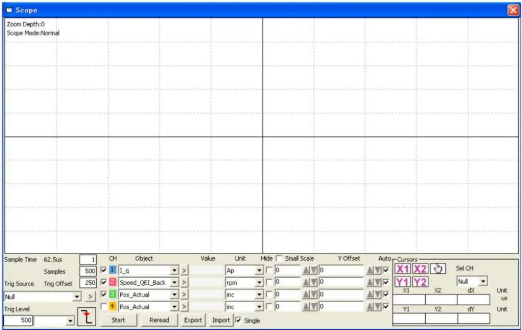Viewport: 522px width, 330px height.
Task: Increase small scale for channel 2 (up arrow)
Action: click(306, 283)
